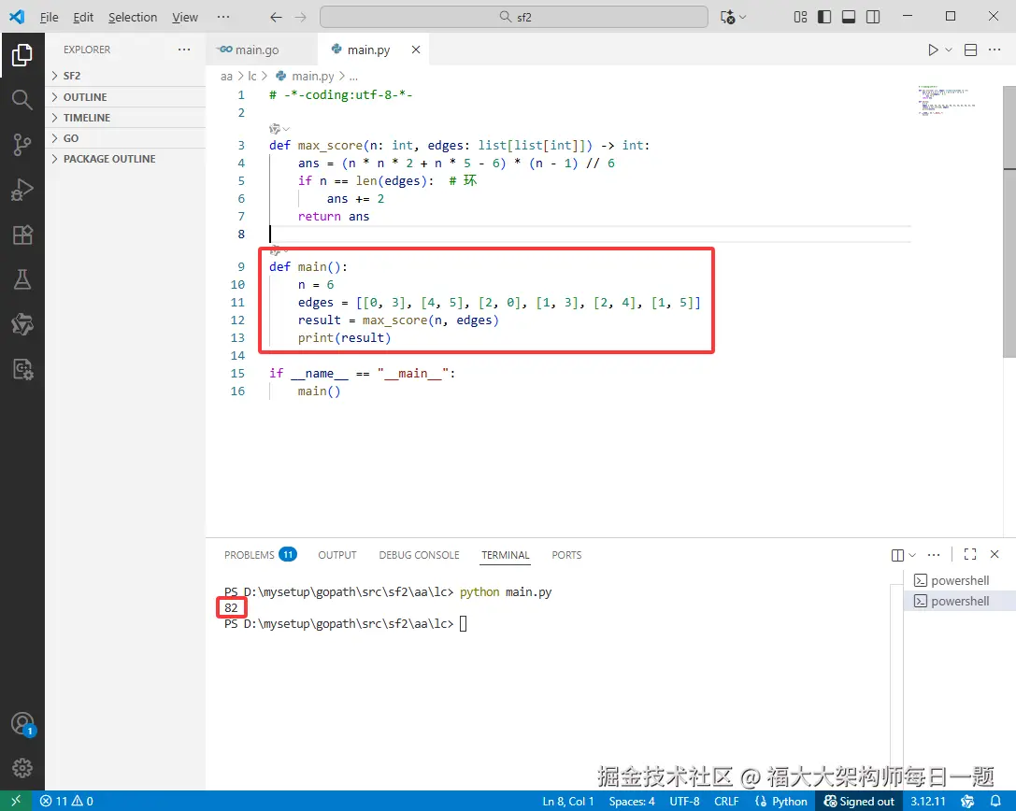Open the split terminal dropdown arrow

912,555
